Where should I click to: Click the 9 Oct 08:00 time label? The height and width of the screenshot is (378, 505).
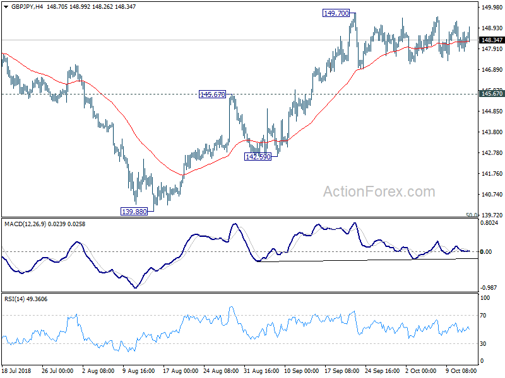pos(461,370)
